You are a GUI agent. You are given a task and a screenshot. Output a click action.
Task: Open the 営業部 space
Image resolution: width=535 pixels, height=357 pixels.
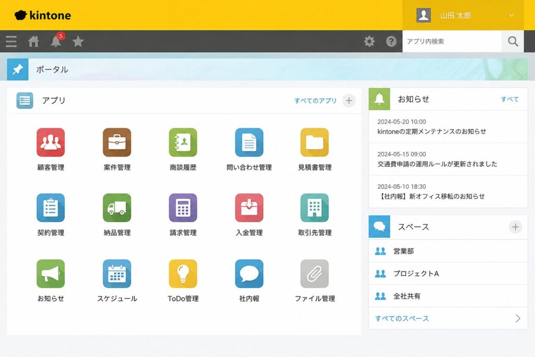[448, 251]
